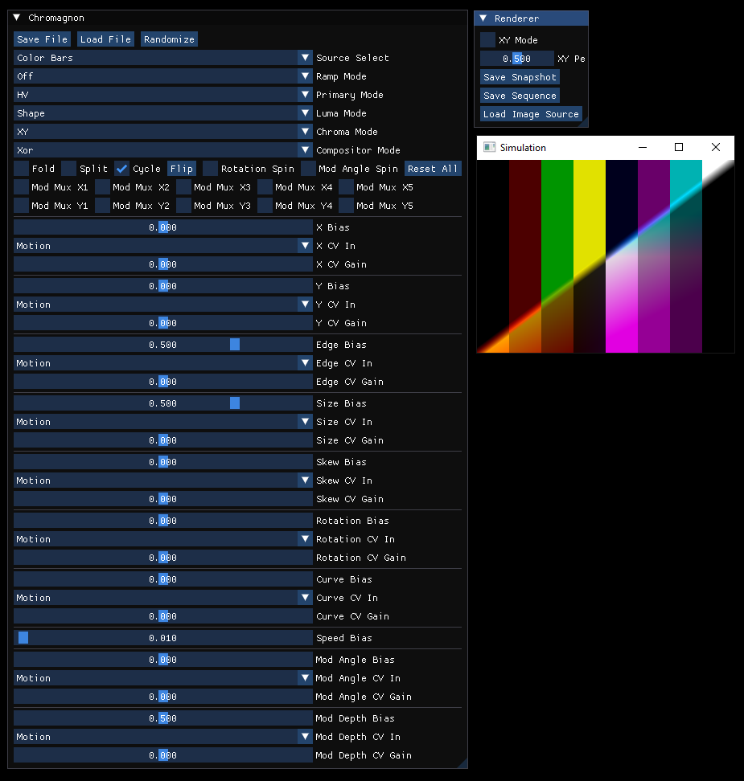This screenshot has width=744, height=781.
Task: Click Save Snapshot in the Renderer panel
Action: pyautogui.click(x=519, y=76)
